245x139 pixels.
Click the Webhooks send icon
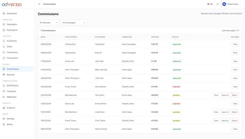(x=4, y=97)
